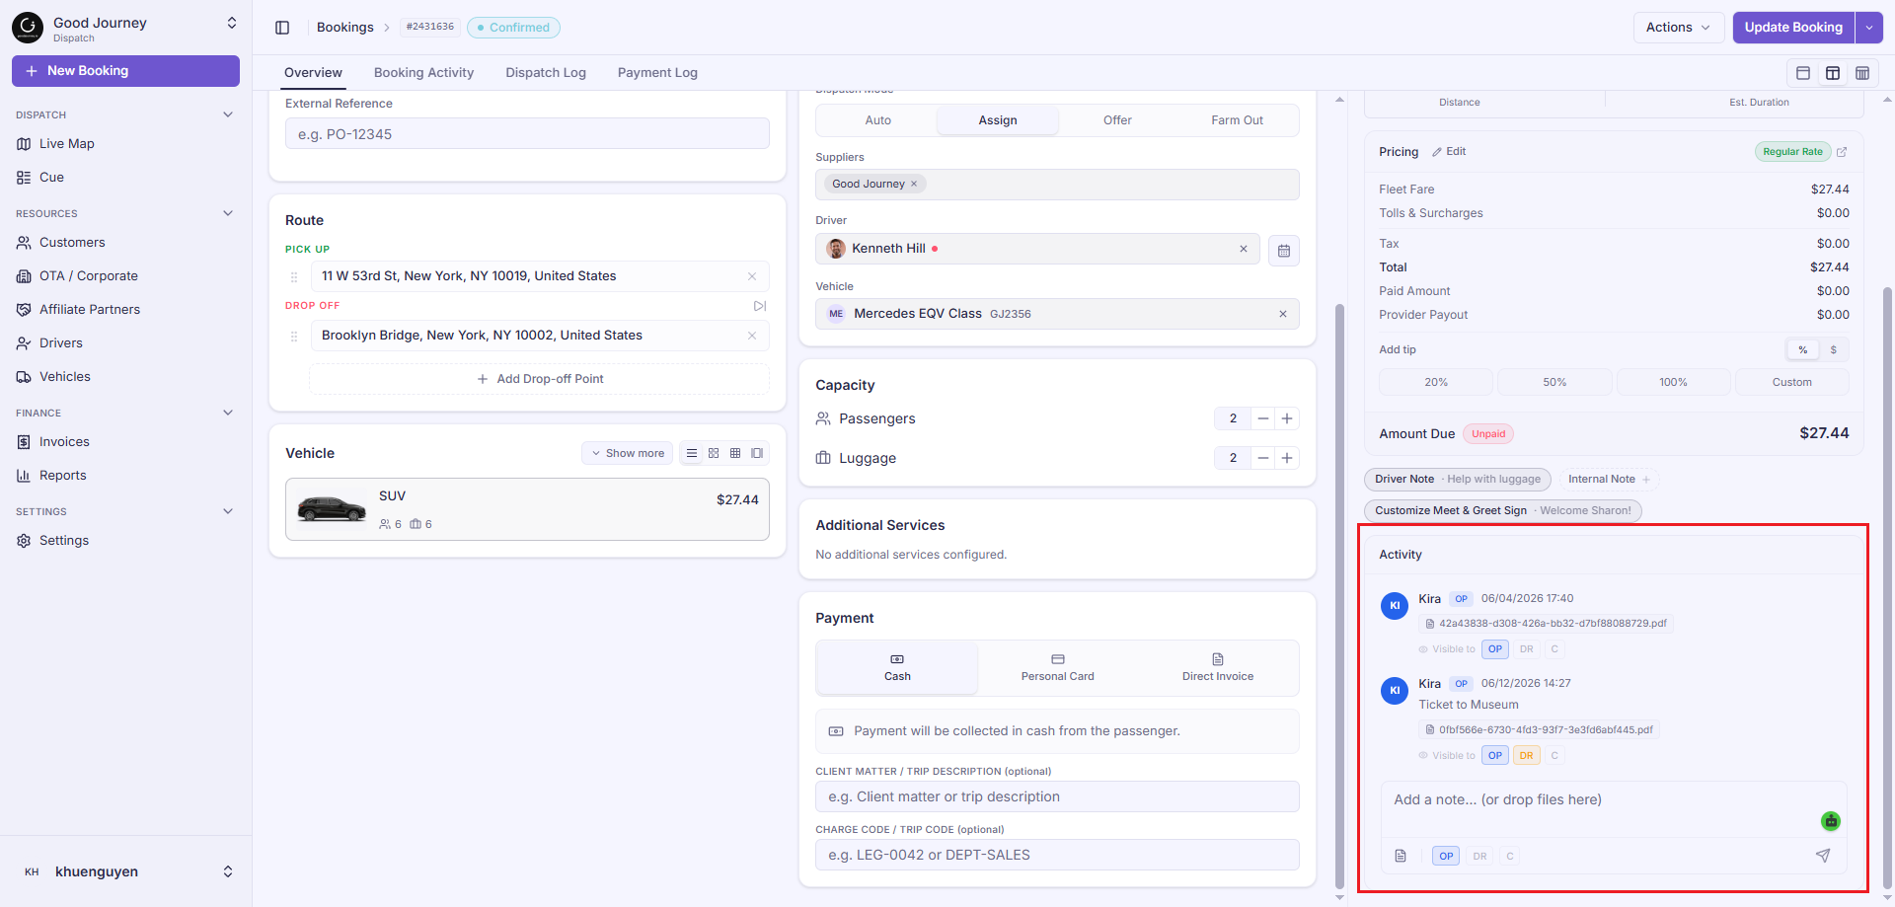
Task: Open Live Map in sidebar
Action: pyautogui.click(x=67, y=144)
